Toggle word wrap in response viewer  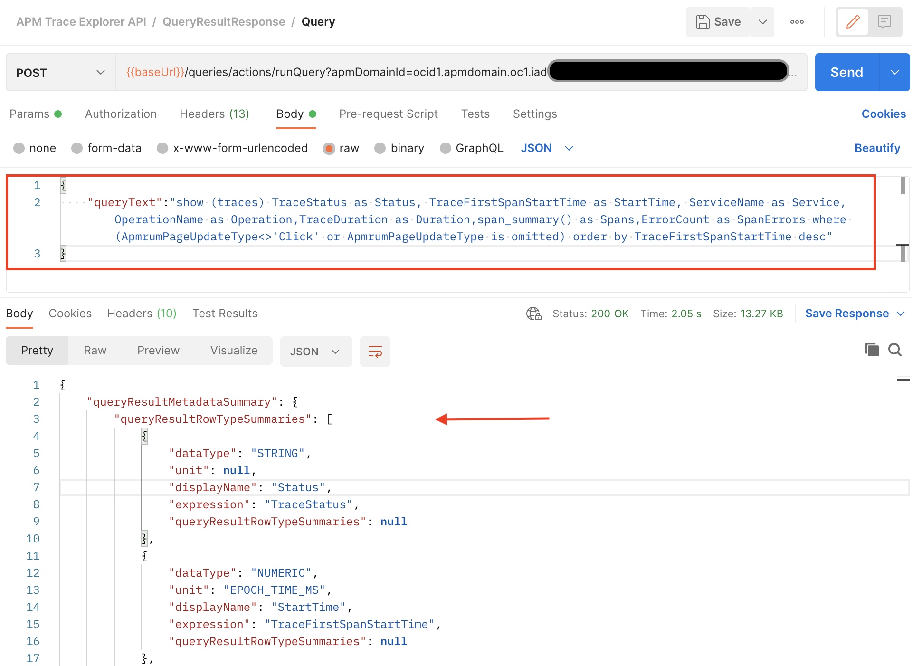tap(375, 352)
